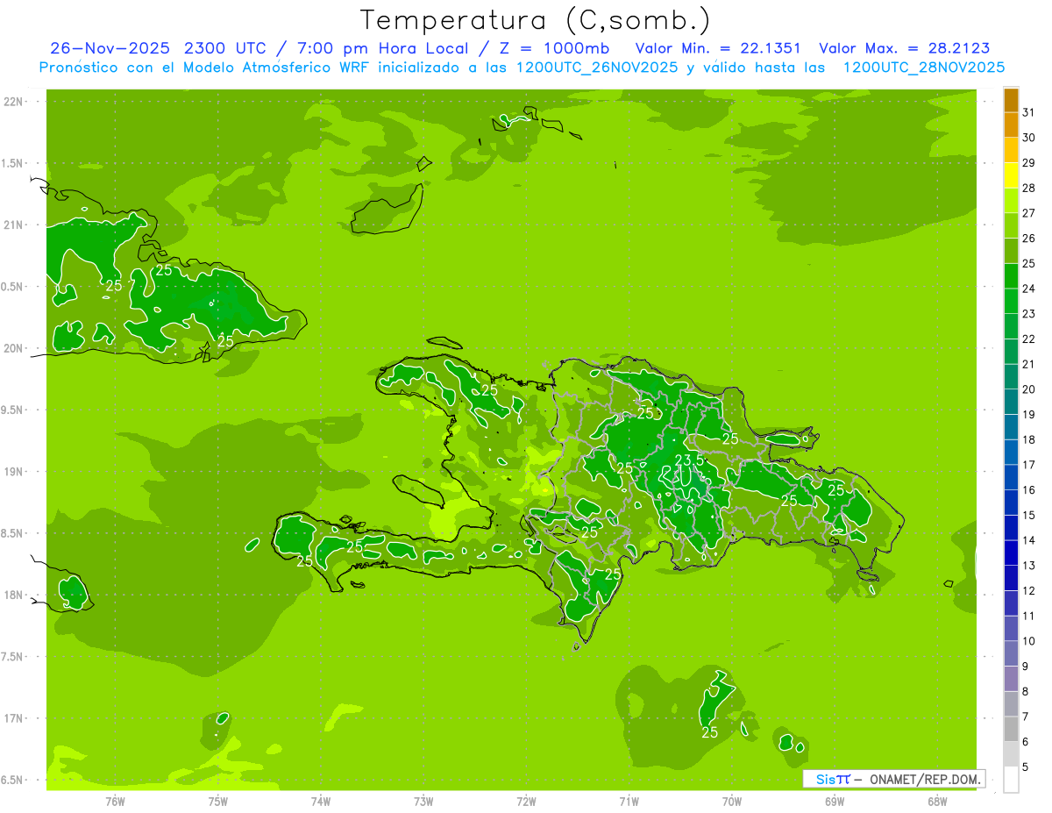This screenshot has height=813, width=1052.
Task: Click the '20N' latitude axis label
Action: (13, 348)
